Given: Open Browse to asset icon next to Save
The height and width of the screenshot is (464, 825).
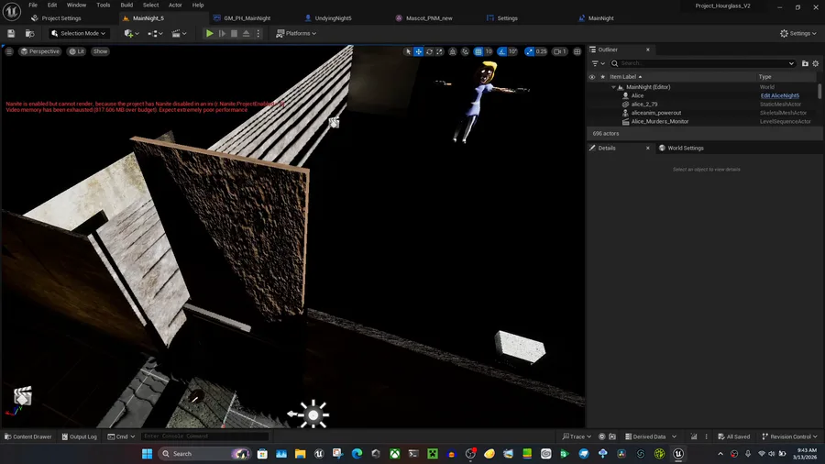Looking at the screenshot, I should click(30, 33).
